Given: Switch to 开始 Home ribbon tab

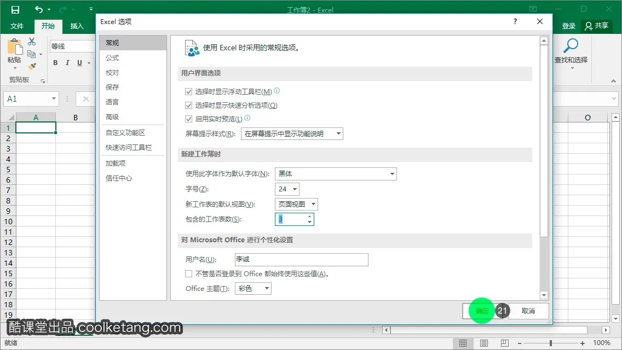Looking at the screenshot, I should [48, 26].
